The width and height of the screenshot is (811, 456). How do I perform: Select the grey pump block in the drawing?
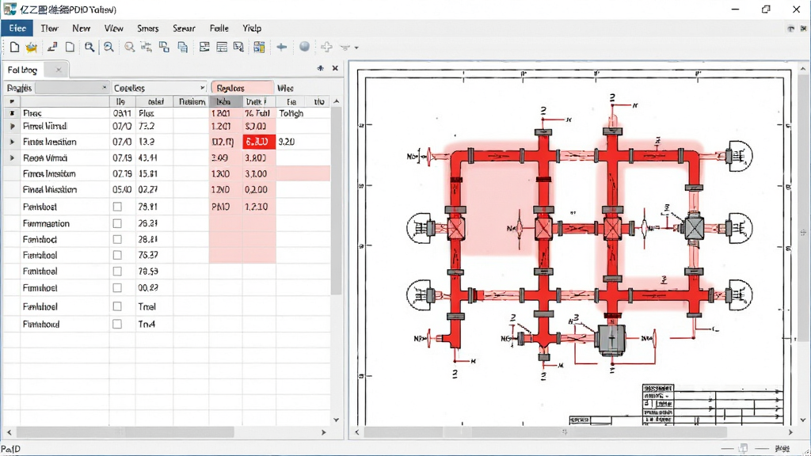click(x=612, y=340)
